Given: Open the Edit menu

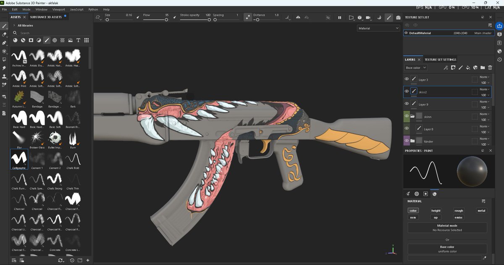Looking at the screenshot, I should click(x=15, y=9).
